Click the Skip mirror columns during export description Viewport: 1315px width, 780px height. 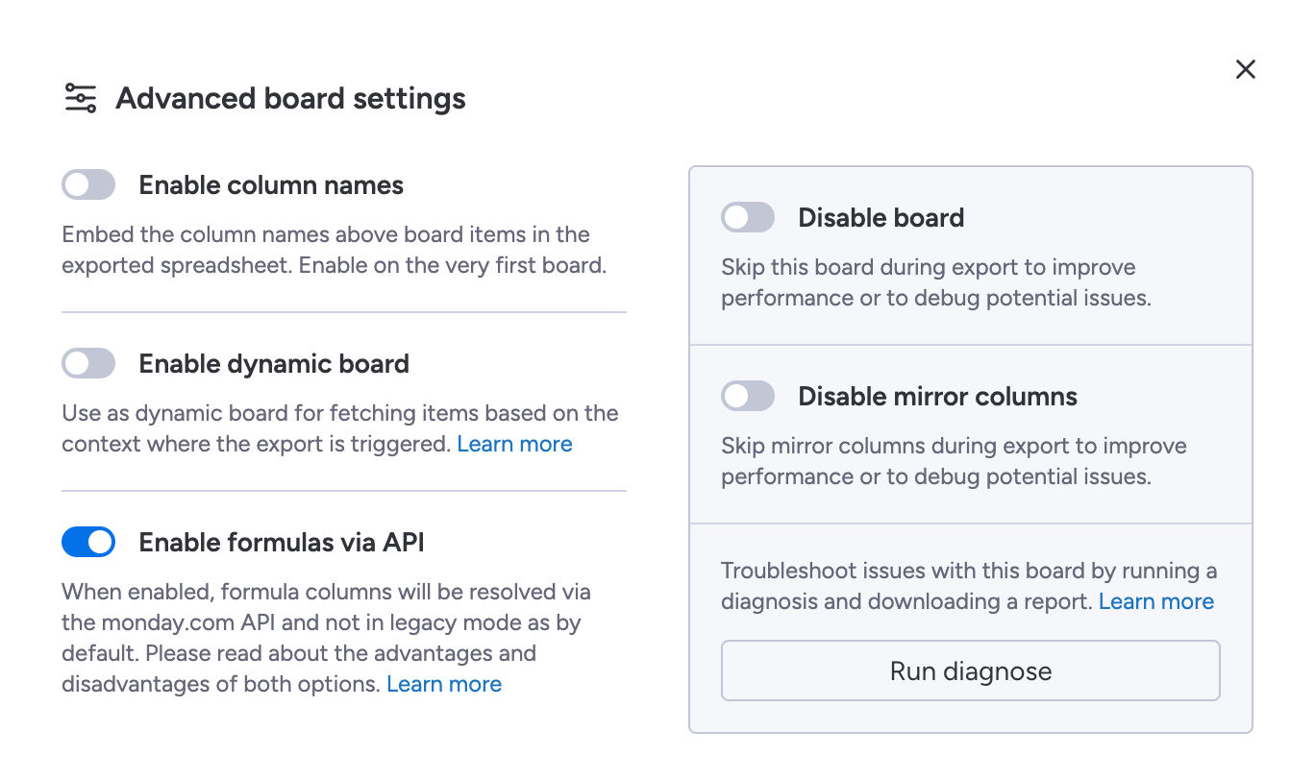coord(935,461)
